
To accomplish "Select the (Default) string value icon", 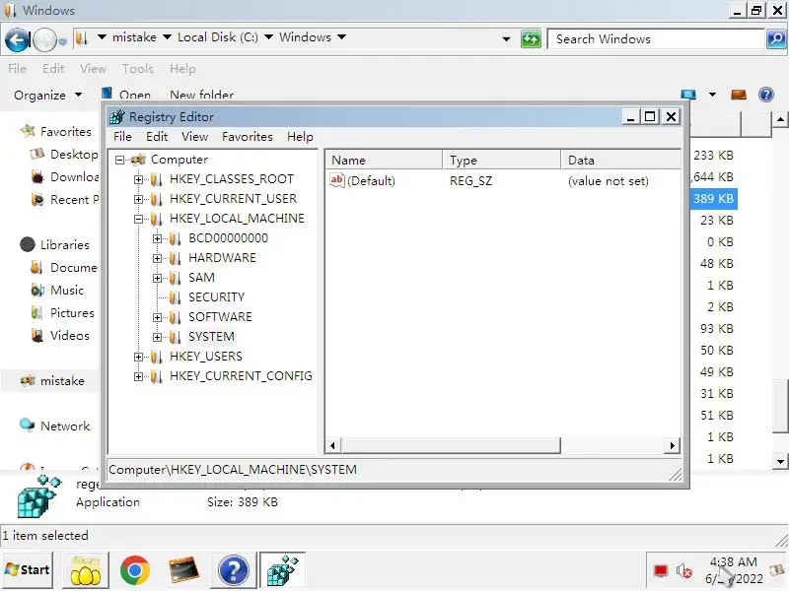I will pyautogui.click(x=336, y=180).
